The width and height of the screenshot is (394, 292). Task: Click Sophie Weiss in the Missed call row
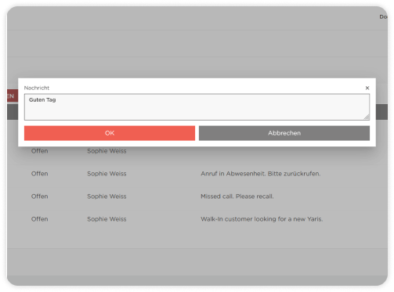point(107,196)
